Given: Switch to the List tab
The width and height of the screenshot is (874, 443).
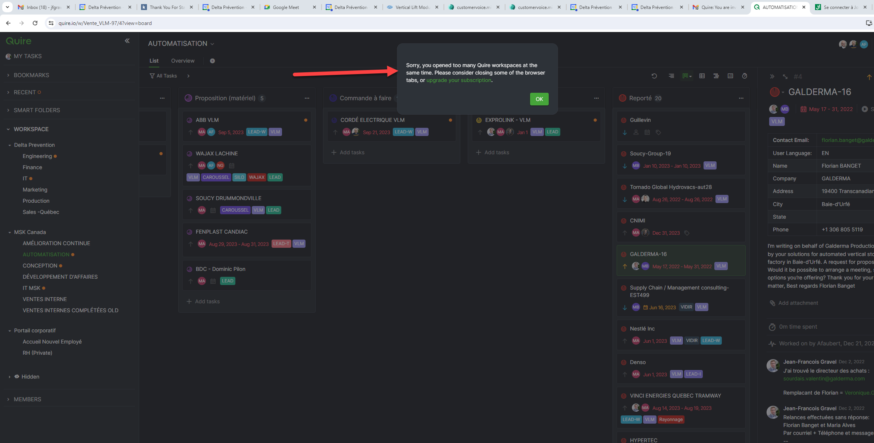Looking at the screenshot, I should click(154, 61).
